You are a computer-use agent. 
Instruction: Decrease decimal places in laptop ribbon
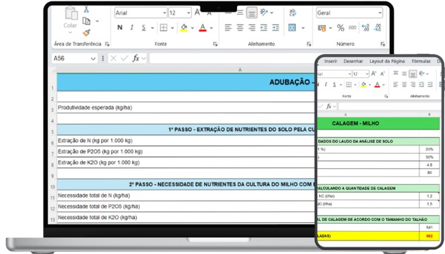point(378,28)
